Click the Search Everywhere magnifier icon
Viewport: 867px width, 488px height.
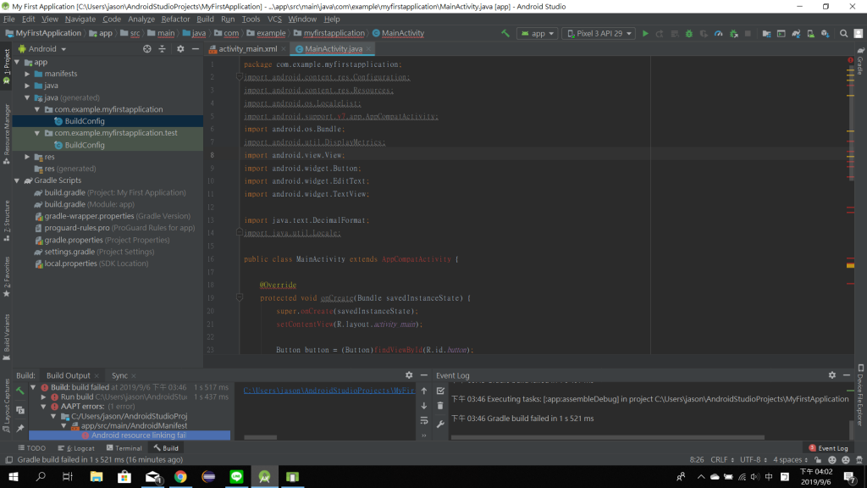click(844, 33)
